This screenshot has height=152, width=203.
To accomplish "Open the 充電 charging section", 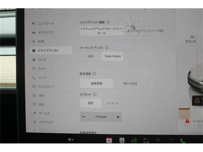I will coord(41,41).
